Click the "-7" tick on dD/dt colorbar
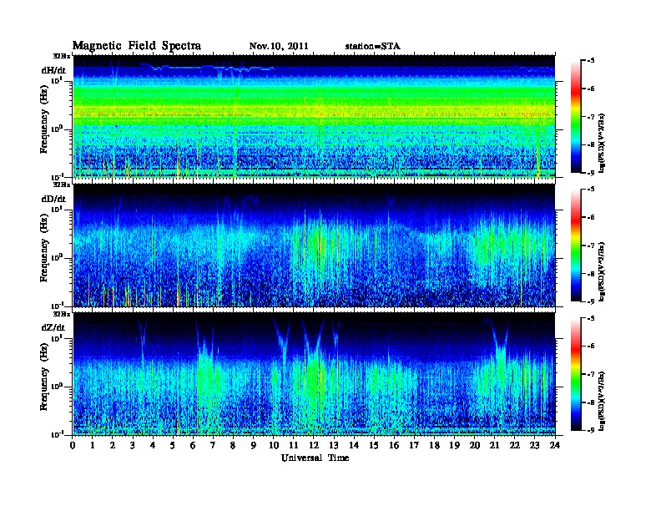Viewport: 661px width, 511px height. 590,245
